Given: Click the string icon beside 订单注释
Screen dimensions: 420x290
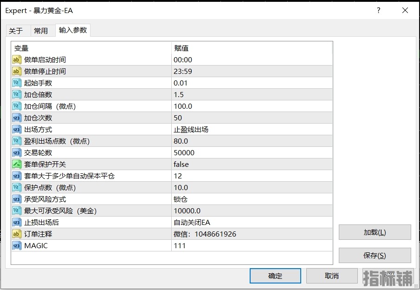Looking at the screenshot, I should click(x=17, y=234).
